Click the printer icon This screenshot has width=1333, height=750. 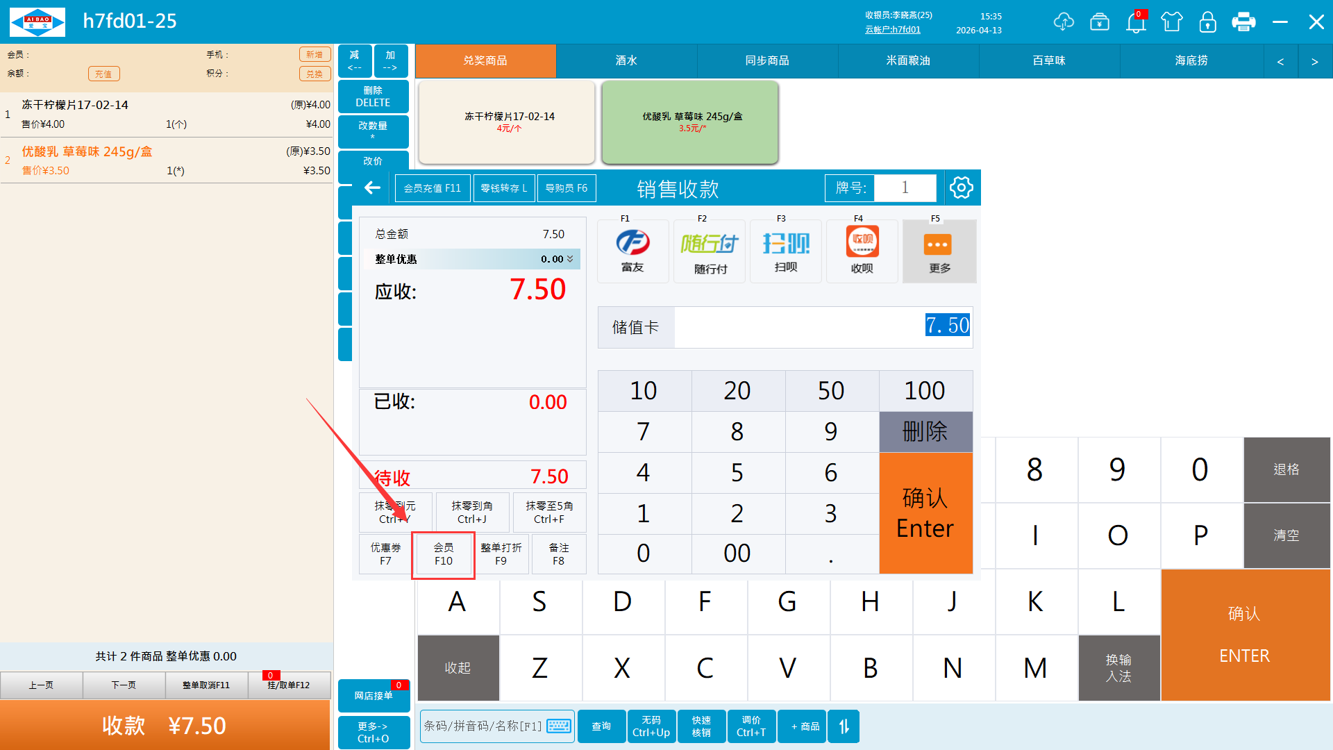[1243, 22]
